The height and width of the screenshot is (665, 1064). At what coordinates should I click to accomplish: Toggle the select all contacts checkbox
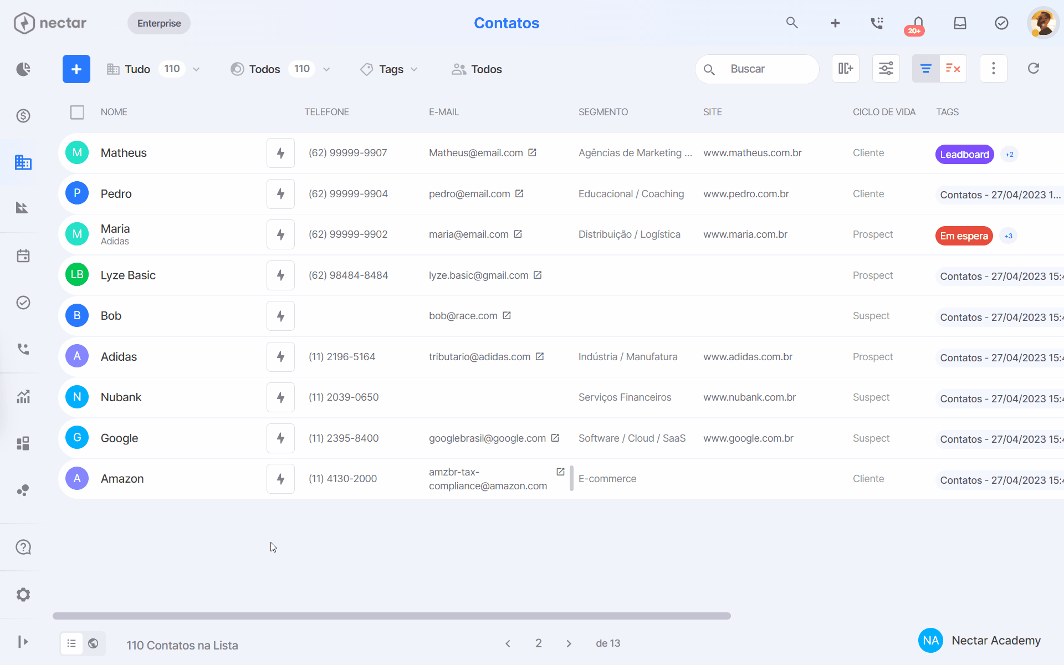(77, 112)
